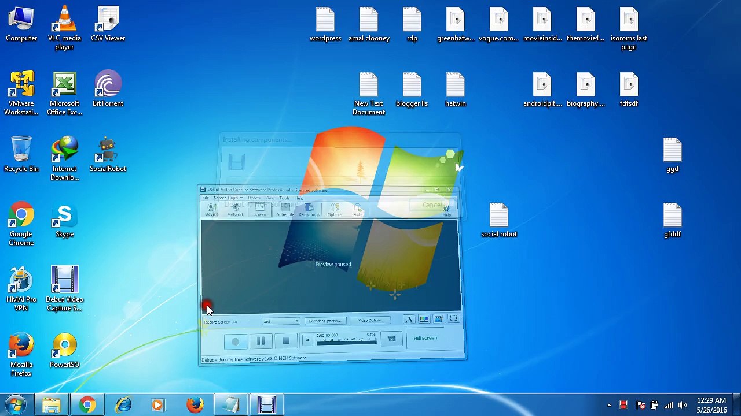
Task: Select the Google Chrome desktop shortcut
Action: [x=21, y=224]
